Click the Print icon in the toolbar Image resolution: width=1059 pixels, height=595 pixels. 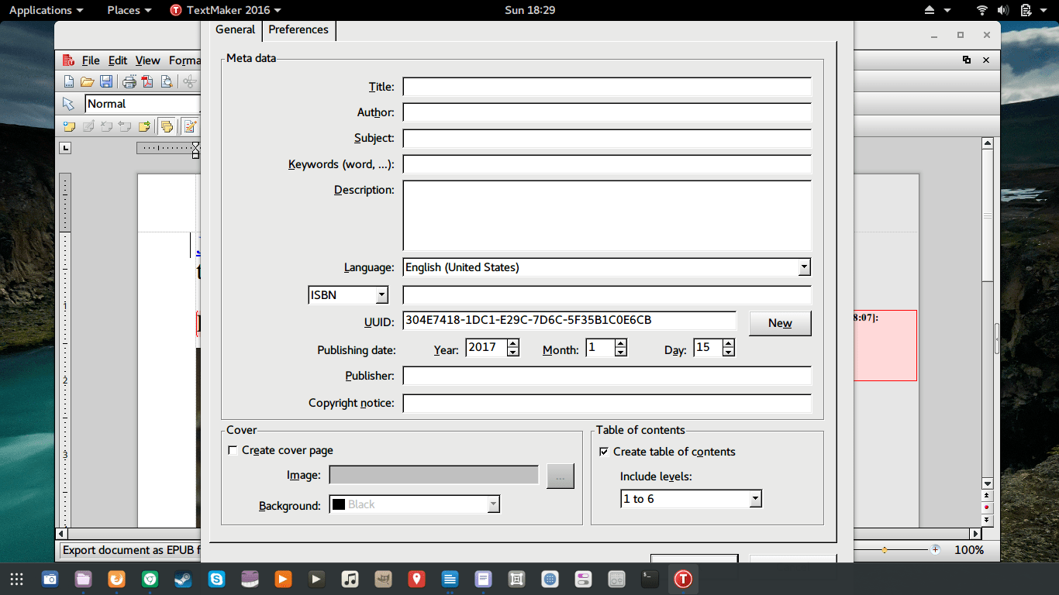click(x=129, y=82)
